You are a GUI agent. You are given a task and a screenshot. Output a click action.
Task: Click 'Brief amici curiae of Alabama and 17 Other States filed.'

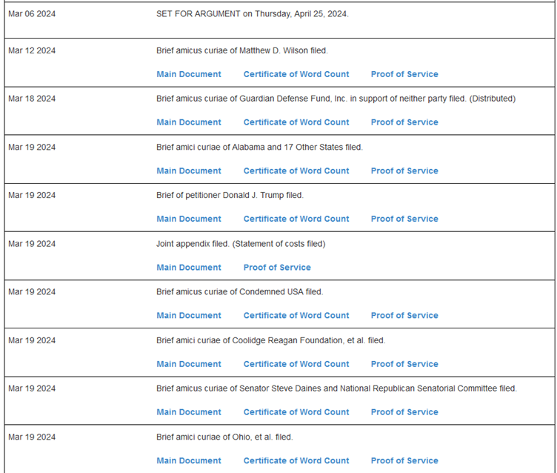[259, 148]
